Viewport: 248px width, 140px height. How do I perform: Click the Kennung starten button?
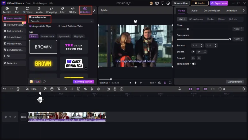[x=83, y=82]
